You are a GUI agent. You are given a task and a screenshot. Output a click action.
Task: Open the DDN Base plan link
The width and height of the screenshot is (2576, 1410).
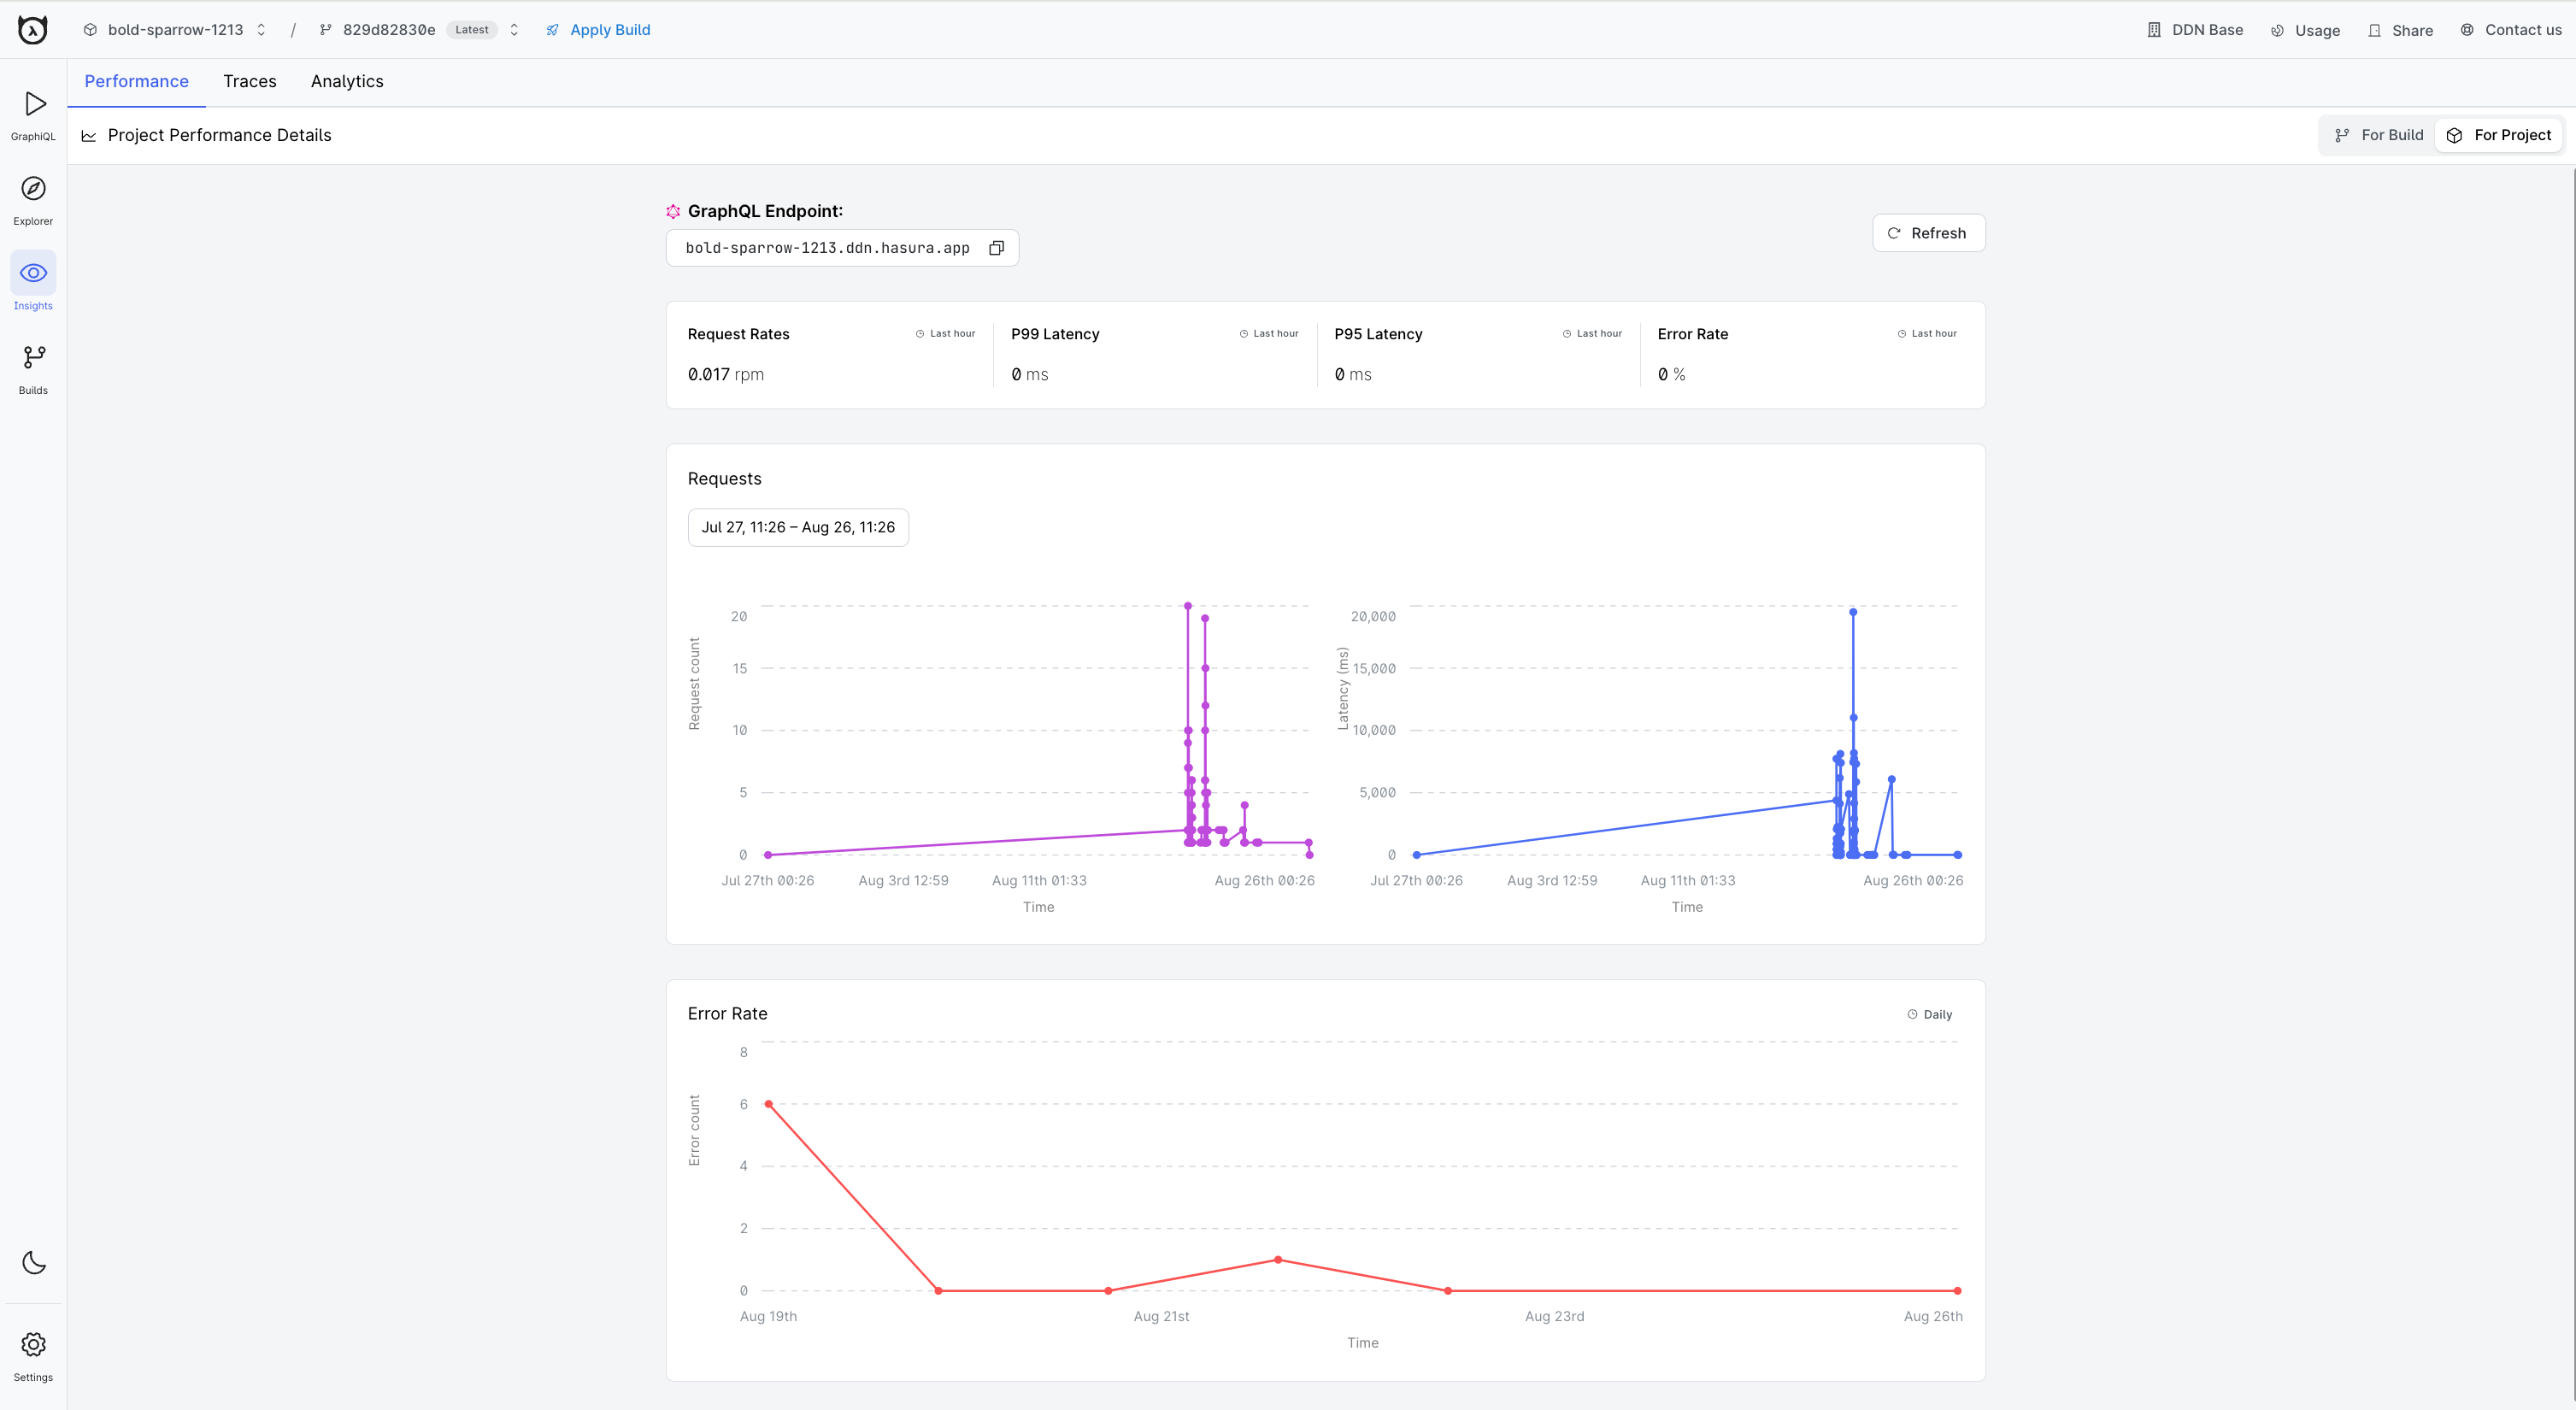(2195, 30)
